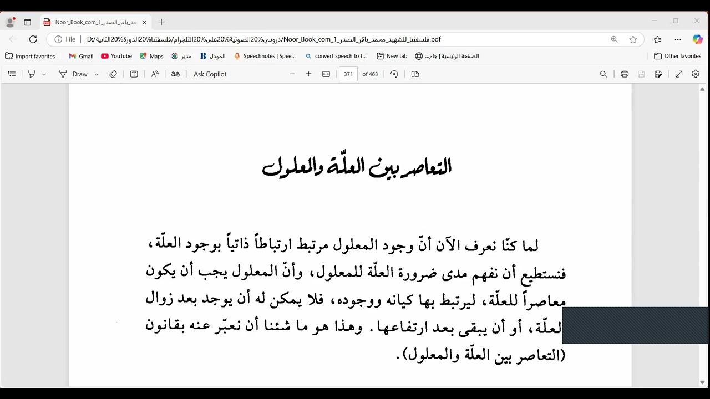Screen dimensions: 710x399
Task: Open Gmail bookmark
Action: [81, 56]
